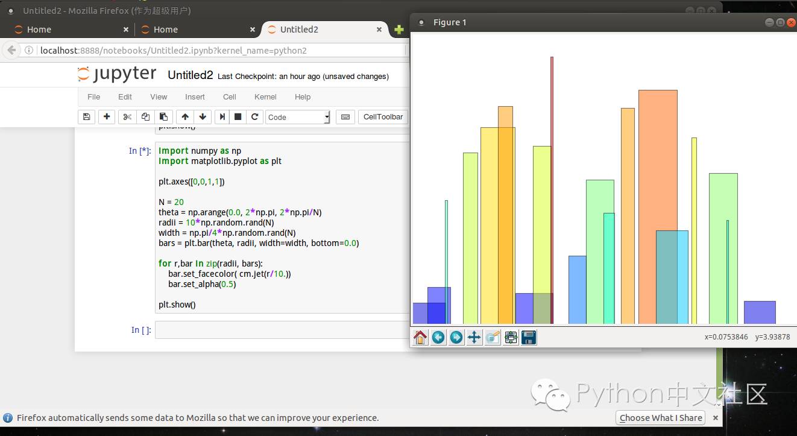Click the Jupyter logo
This screenshot has height=436, width=797.
(117, 74)
